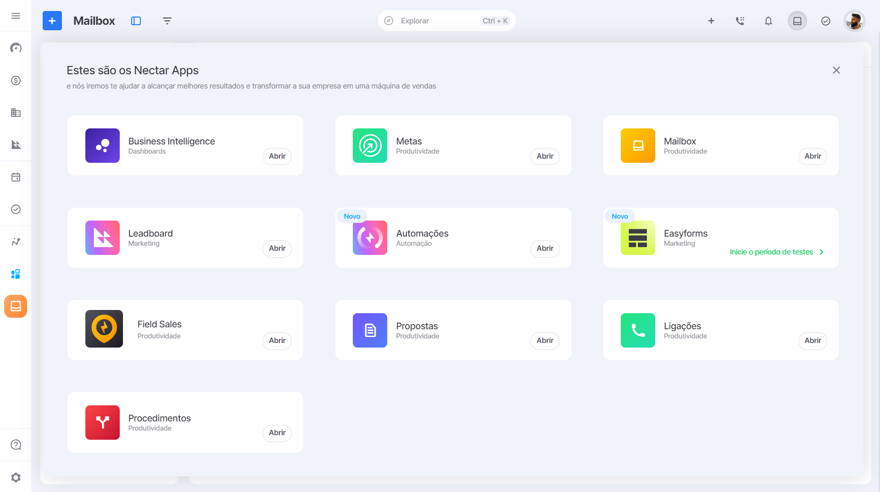Click the Business Intelligence title text
880x492 pixels.
coord(172,141)
